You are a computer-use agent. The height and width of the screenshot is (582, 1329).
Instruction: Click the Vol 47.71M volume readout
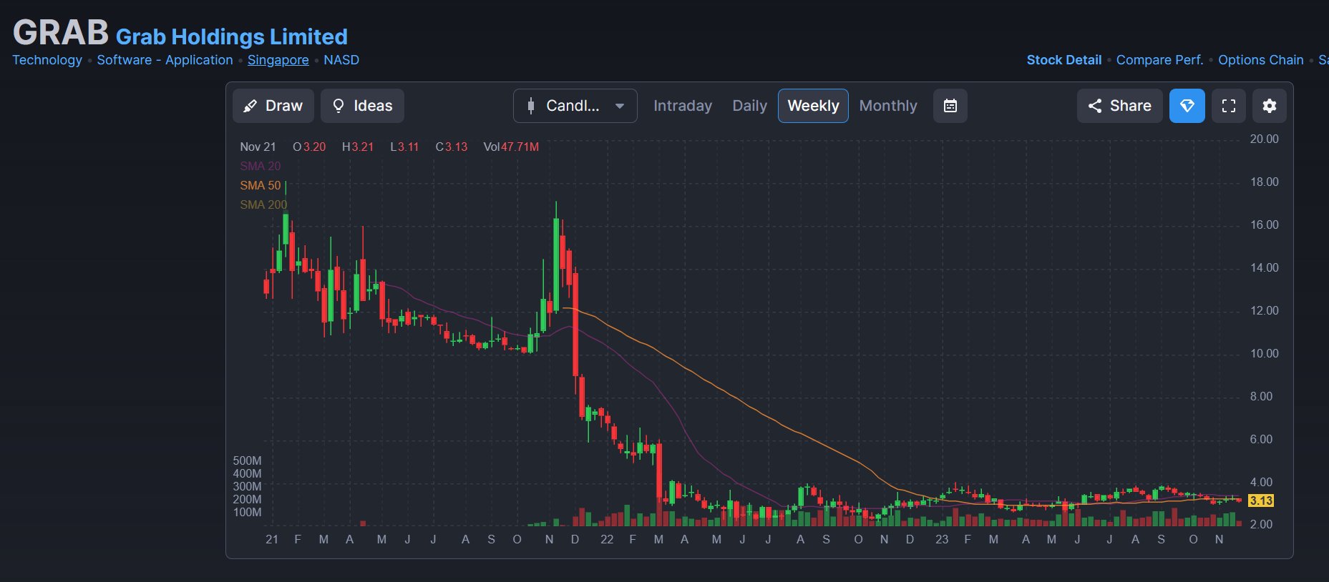[511, 147]
